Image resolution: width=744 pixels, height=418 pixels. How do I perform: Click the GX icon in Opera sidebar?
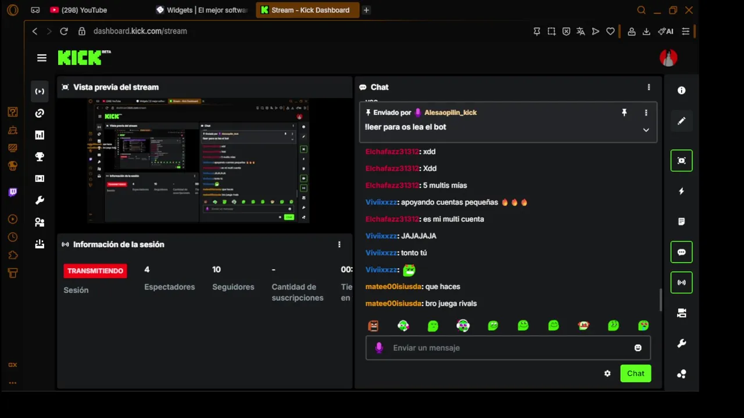(12, 365)
